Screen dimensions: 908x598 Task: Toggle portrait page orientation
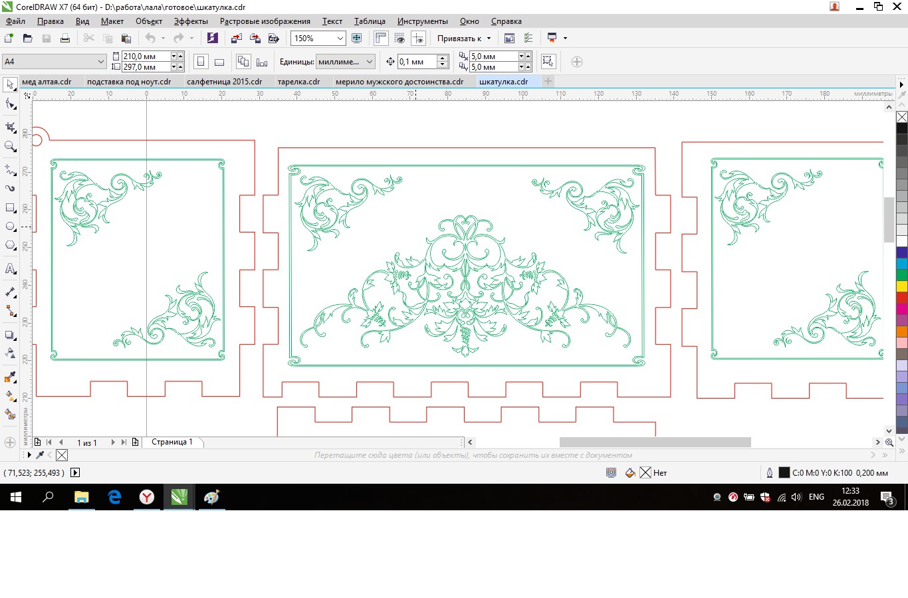tap(201, 62)
